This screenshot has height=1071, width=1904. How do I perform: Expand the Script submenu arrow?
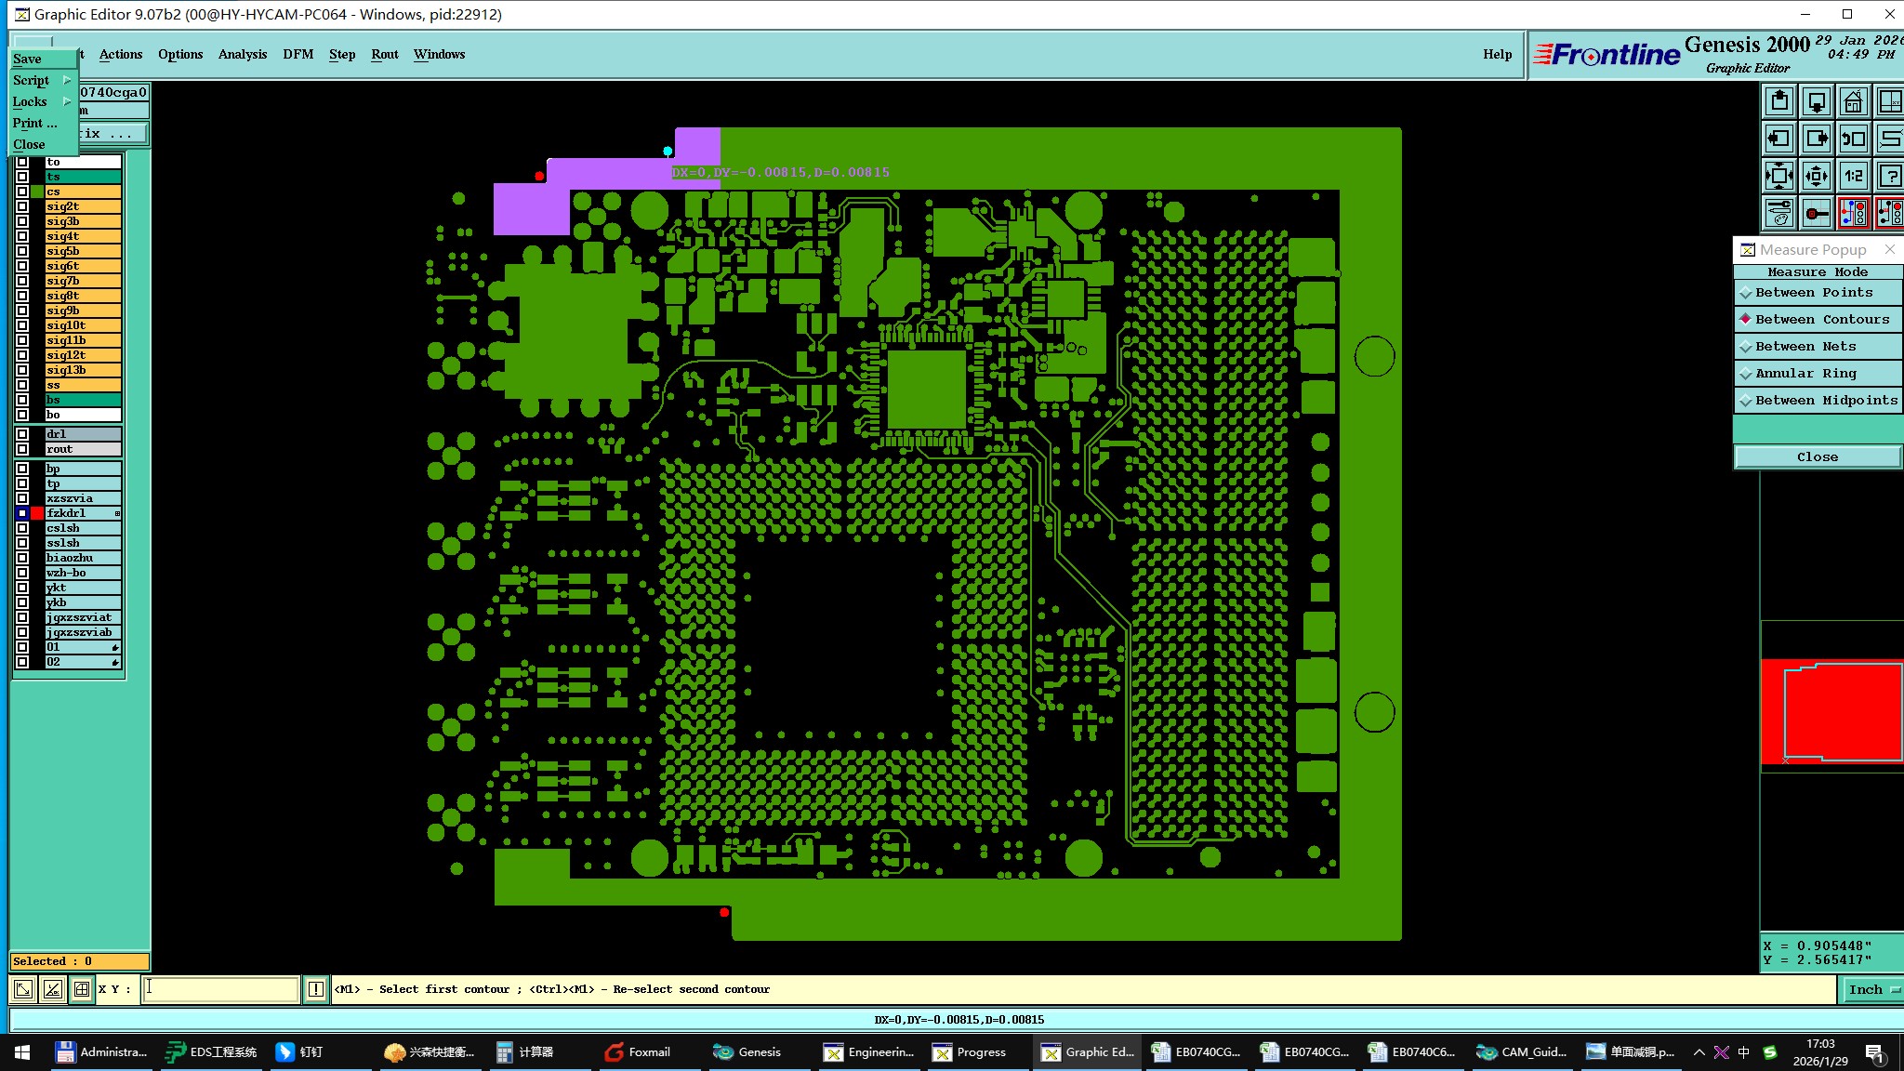coord(67,80)
